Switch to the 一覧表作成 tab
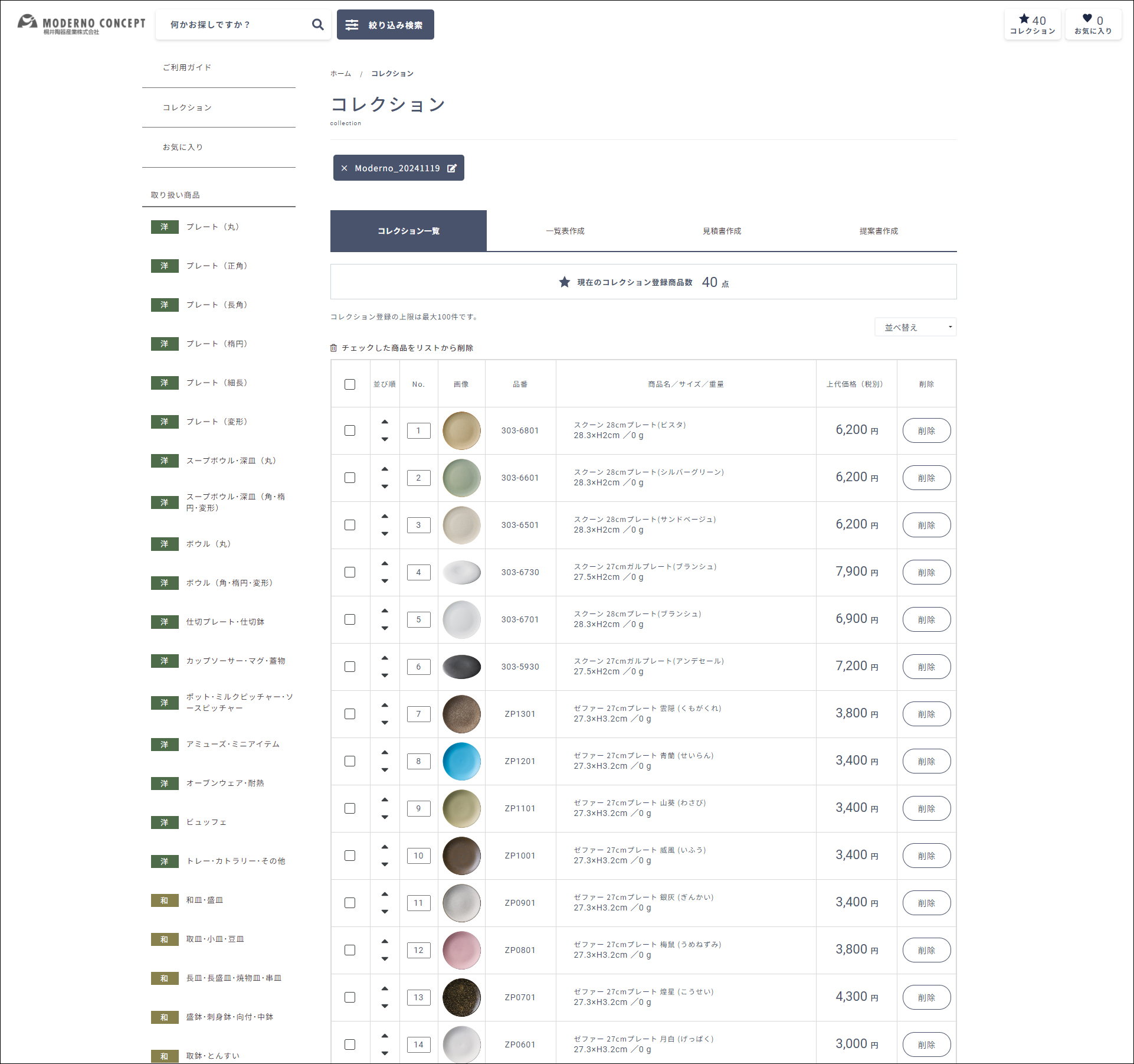The width and height of the screenshot is (1134, 1064). coord(565,231)
